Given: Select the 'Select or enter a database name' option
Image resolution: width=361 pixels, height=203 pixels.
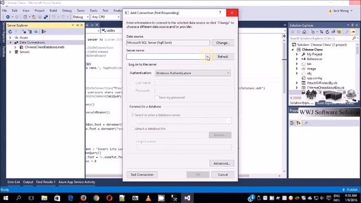Looking at the screenshot, I should [133, 115].
